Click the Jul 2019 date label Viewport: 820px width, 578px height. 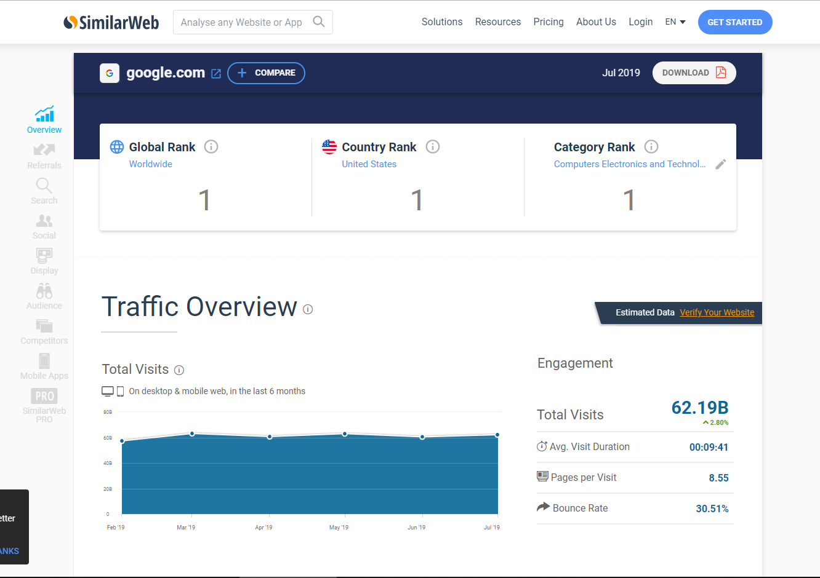point(621,73)
